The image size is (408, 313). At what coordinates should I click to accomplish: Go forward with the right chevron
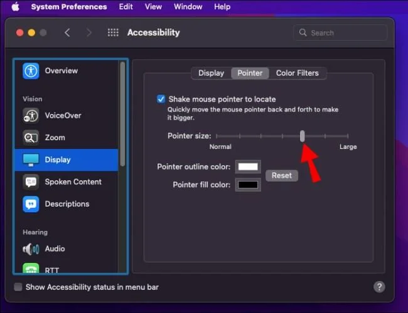[89, 33]
